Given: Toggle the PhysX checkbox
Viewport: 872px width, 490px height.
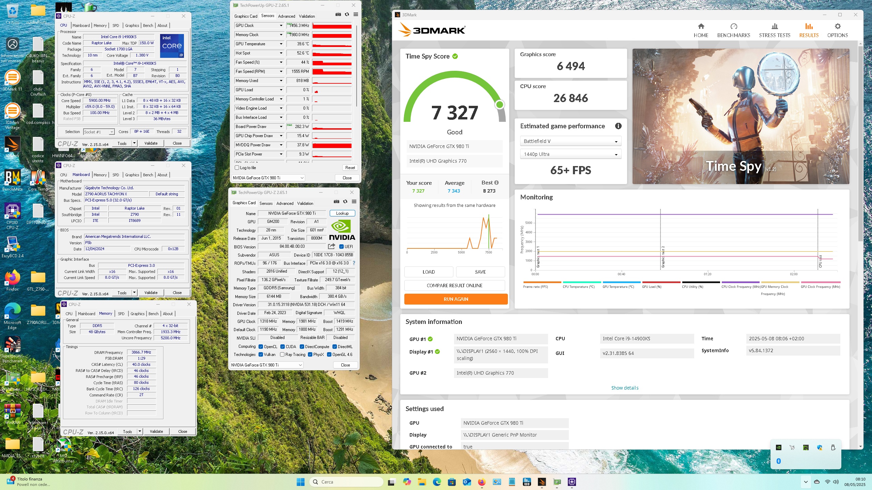Looking at the screenshot, I should pyautogui.click(x=310, y=355).
